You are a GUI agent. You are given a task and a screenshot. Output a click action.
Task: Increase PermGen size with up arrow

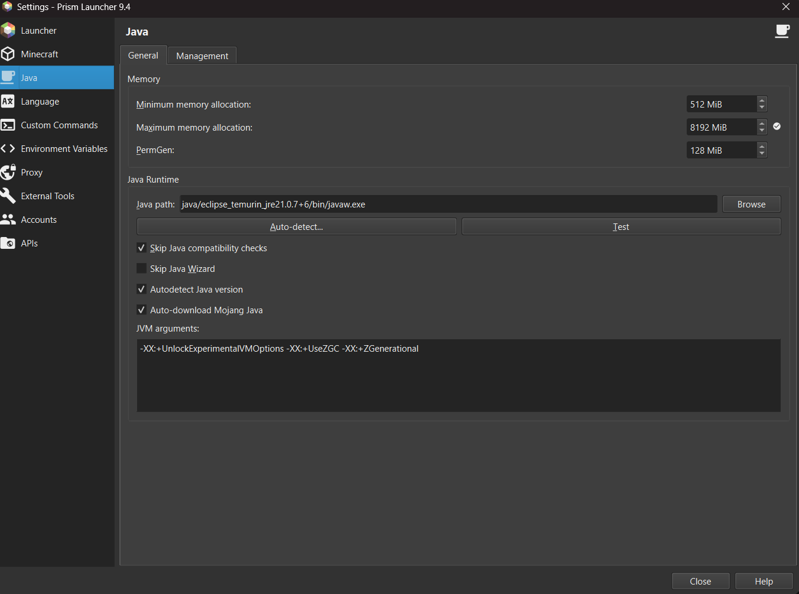[x=762, y=147]
